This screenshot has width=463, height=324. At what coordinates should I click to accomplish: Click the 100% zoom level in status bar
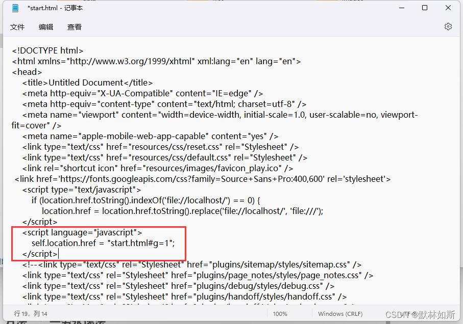tap(280, 314)
